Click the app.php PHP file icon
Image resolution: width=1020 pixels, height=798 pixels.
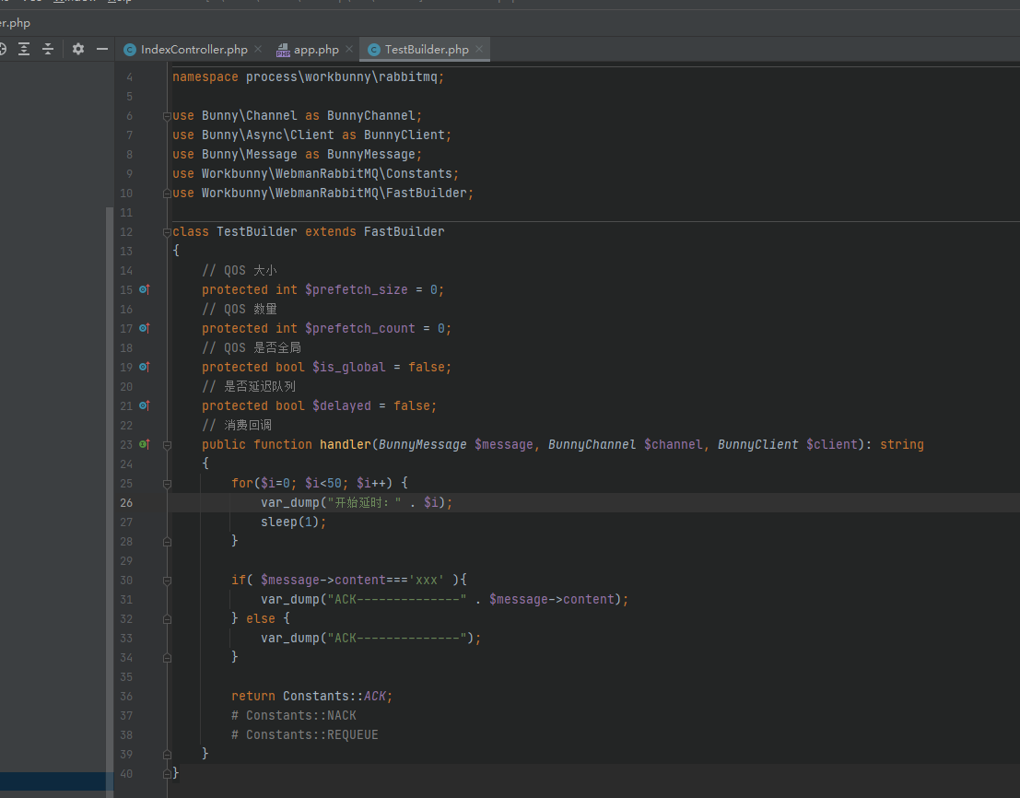[283, 50]
